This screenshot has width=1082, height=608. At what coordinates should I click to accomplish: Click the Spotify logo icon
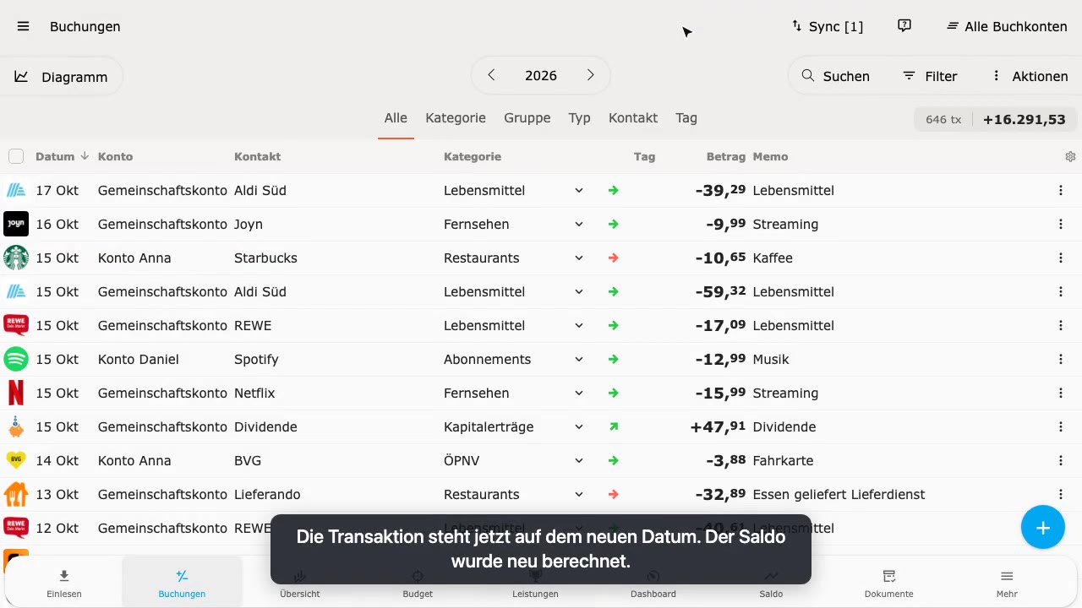(x=16, y=359)
